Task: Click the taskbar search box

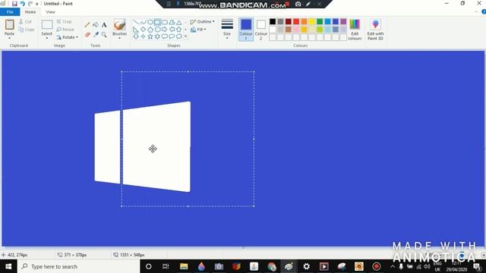Action: click(79, 266)
